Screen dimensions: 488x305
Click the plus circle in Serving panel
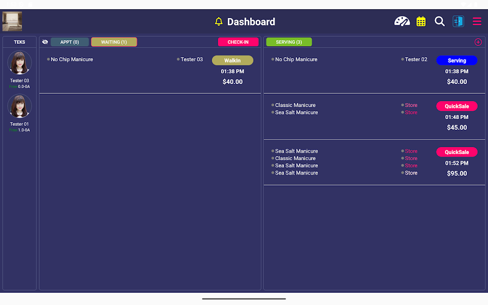(478, 42)
